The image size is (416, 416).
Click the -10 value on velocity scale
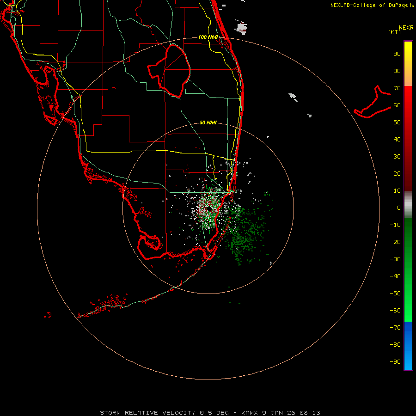click(x=395, y=225)
